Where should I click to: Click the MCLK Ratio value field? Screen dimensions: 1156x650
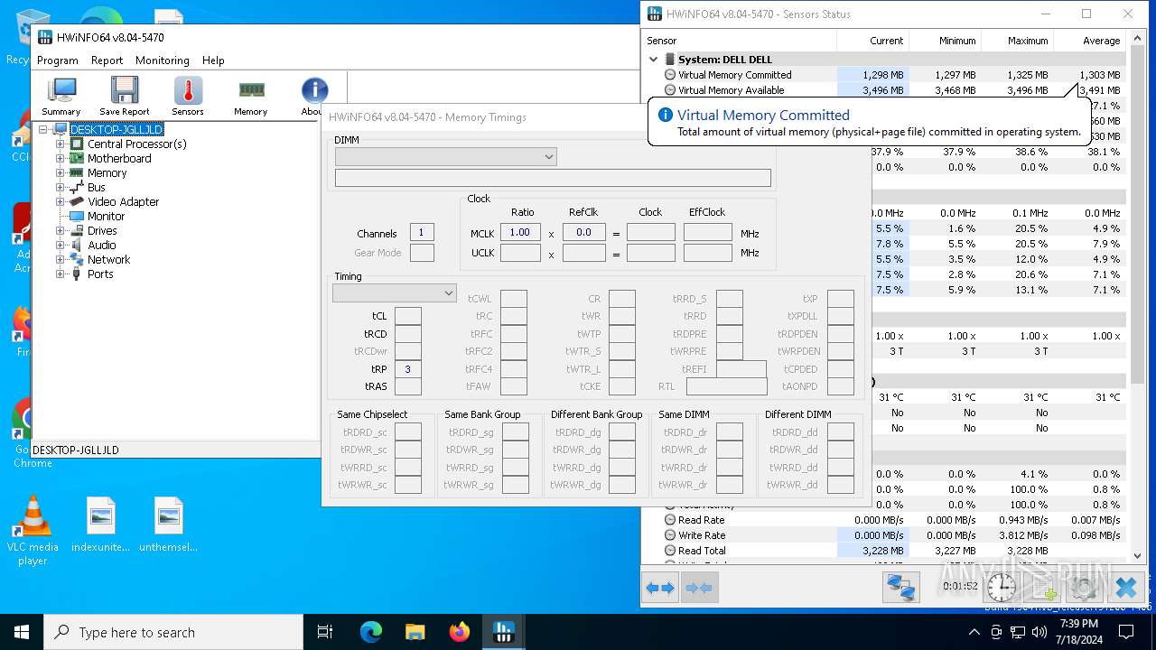pyautogui.click(x=520, y=232)
